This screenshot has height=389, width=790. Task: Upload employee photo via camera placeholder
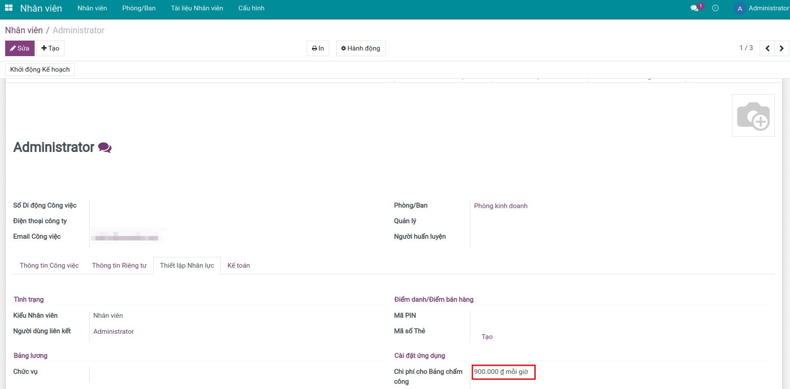pyautogui.click(x=753, y=116)
